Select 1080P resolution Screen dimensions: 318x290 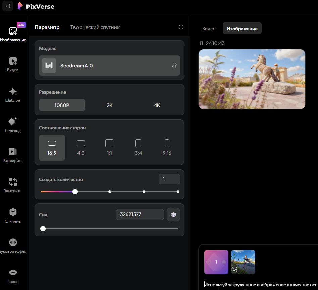coord(62,105)
